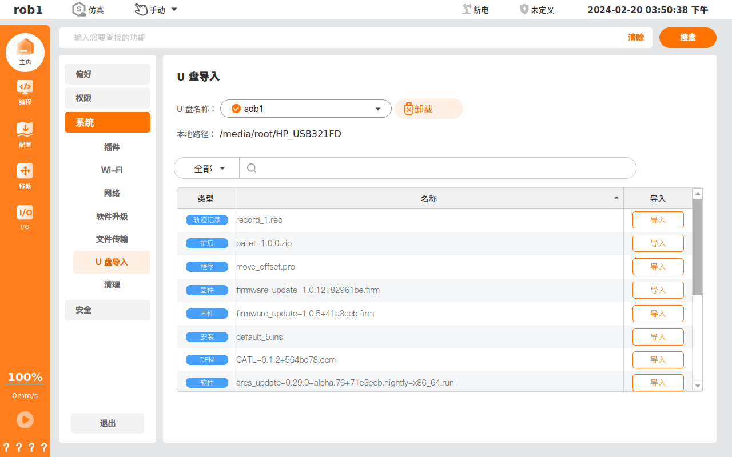The width and height of the screenshot is (732, 457).
Task: Expand the 全部 file type filter
Action: (207, 168)
